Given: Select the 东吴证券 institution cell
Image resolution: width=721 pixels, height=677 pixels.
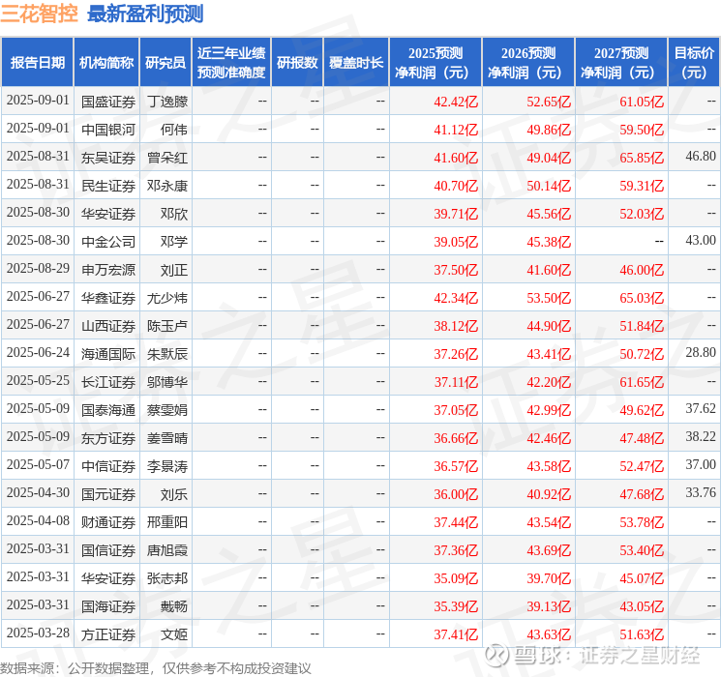Looking at the screenshot, I should pyautogui.click(x=108, y=158).
